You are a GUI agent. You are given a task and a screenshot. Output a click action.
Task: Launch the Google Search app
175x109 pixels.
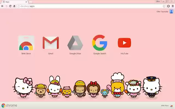tap(100, 45)
